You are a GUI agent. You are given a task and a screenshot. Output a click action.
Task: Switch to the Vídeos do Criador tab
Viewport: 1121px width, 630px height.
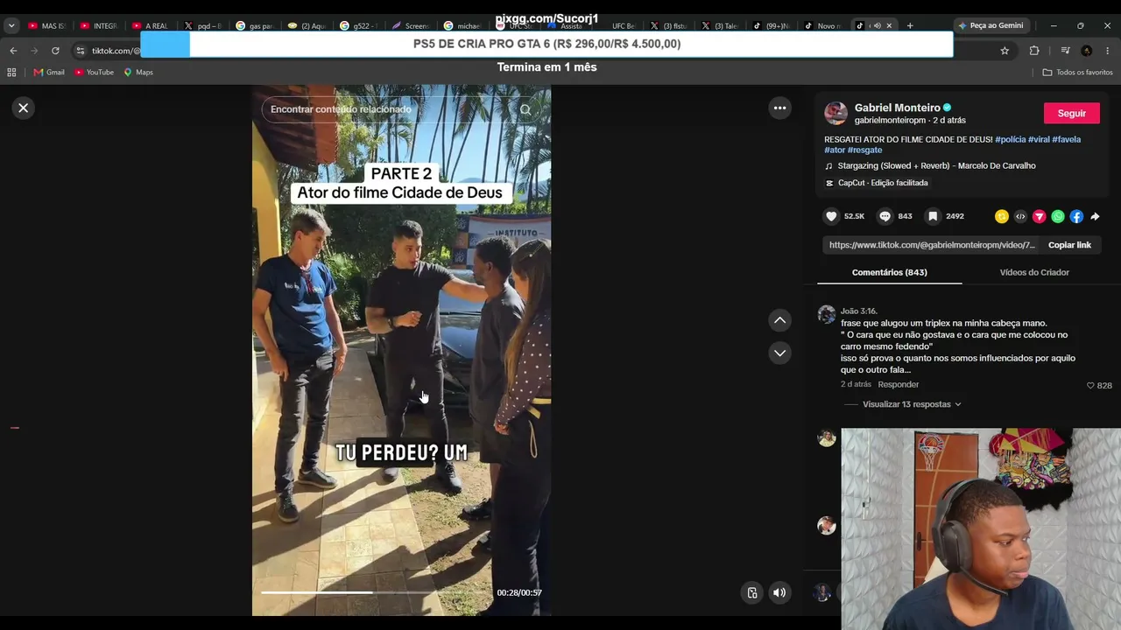pos(1034,272)
